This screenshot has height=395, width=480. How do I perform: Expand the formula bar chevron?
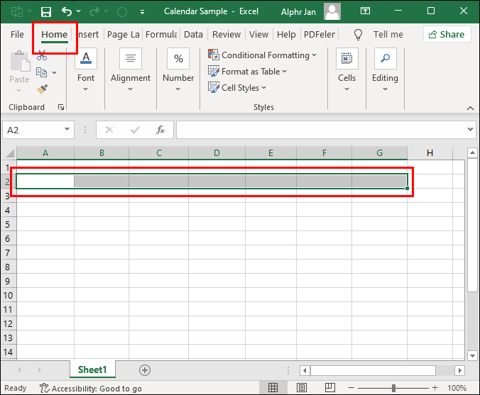pos(471,129)
